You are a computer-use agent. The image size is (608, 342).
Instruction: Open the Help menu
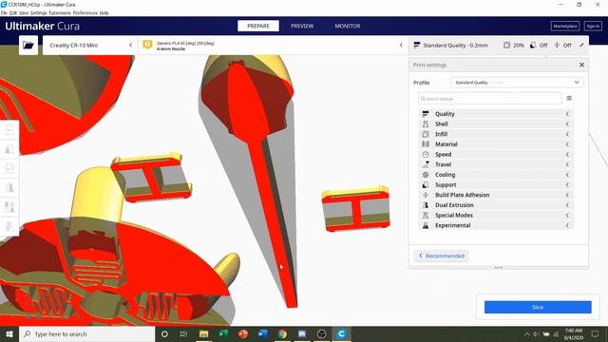[x=104, y=12]
